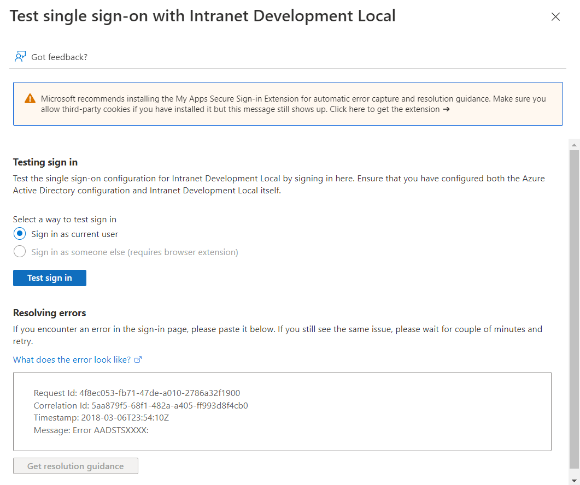Click Get resolution guidance button

[x=75, y=466]
